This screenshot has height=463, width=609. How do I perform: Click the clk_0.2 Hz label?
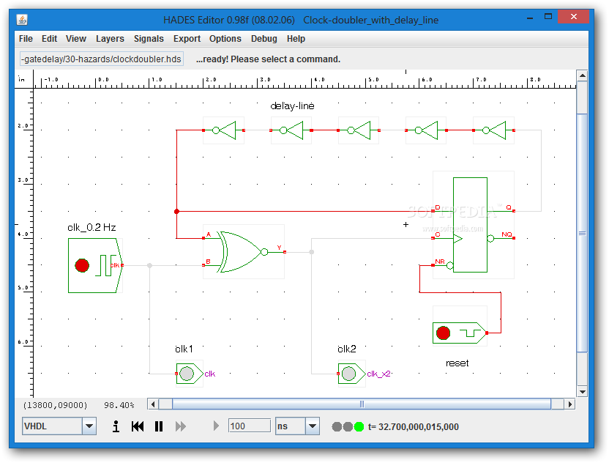pos(91,227)
